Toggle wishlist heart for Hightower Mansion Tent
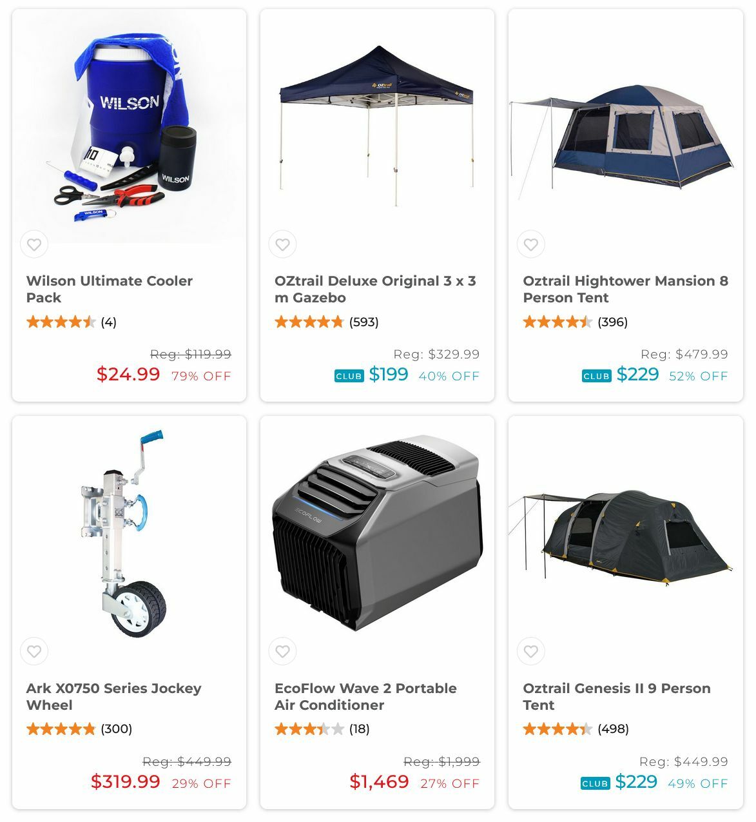Screen dimensions: 756x822 (x=531, y=244)
